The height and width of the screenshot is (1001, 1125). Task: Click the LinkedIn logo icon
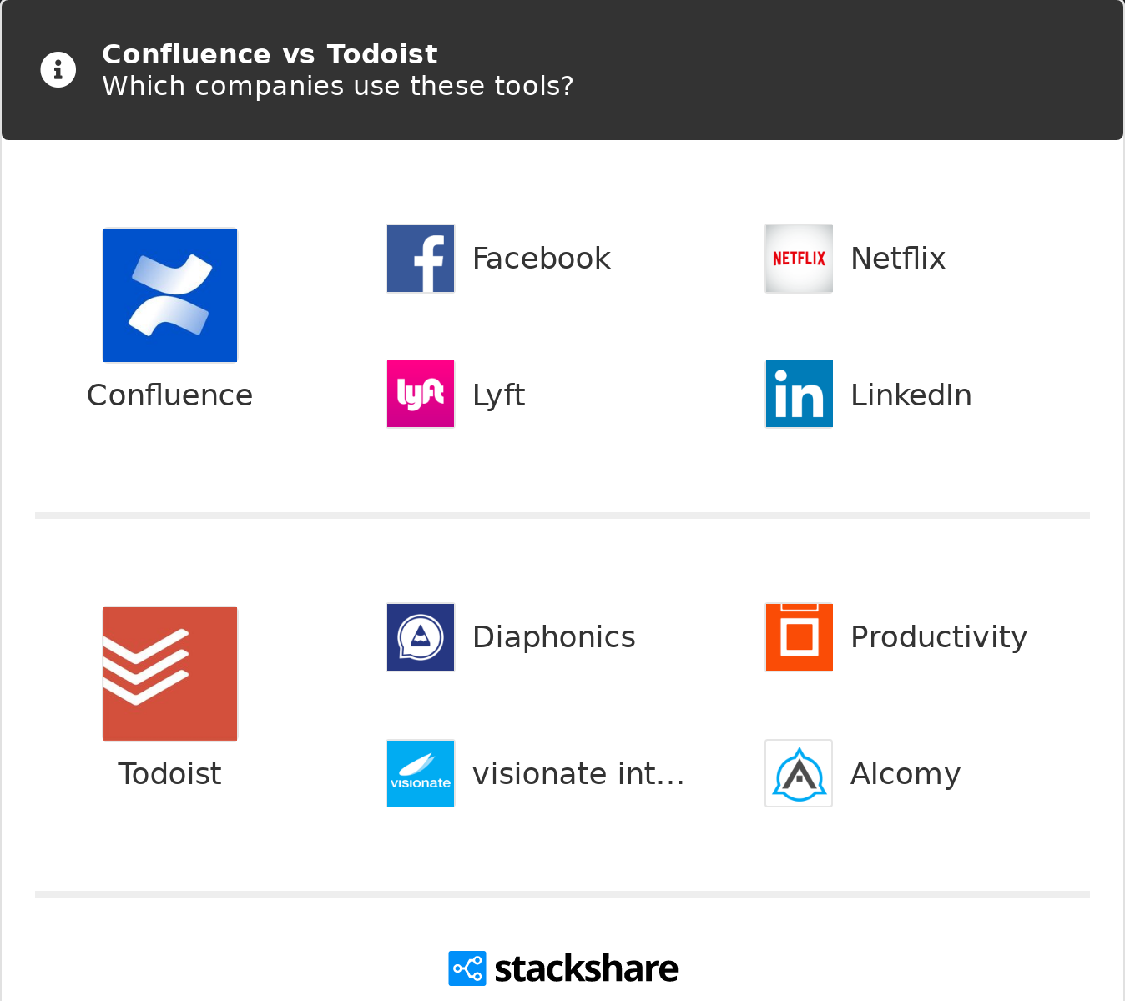tap(799, 395)
